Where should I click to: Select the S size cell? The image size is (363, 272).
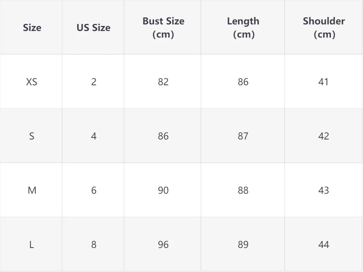click(x=32, y=136)
